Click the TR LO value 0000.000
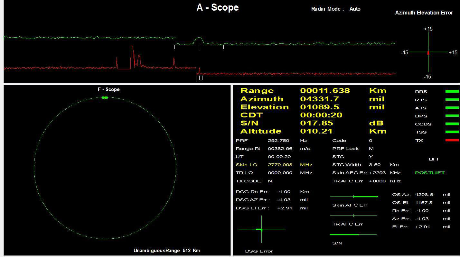Image resolution: width=460 pixels, height=257 pixels. (x=280, y=173)
